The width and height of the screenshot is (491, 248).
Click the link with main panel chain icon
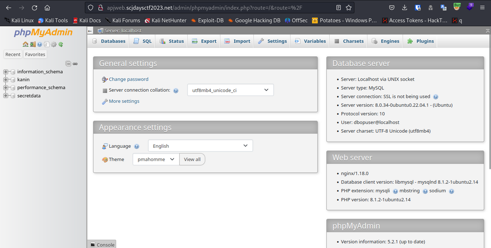(75, 63)
